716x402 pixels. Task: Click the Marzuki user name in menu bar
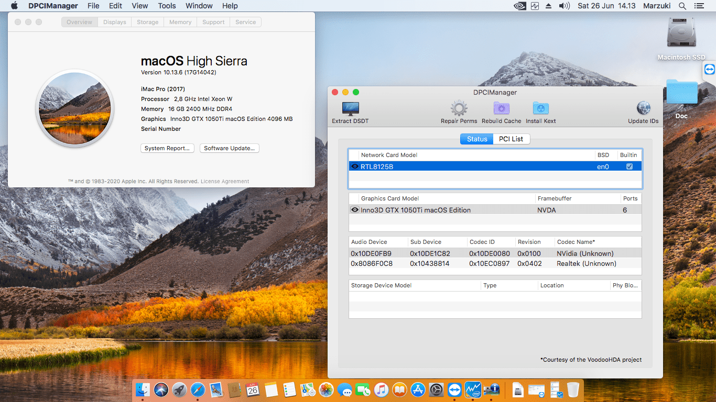tap(657, 6)
